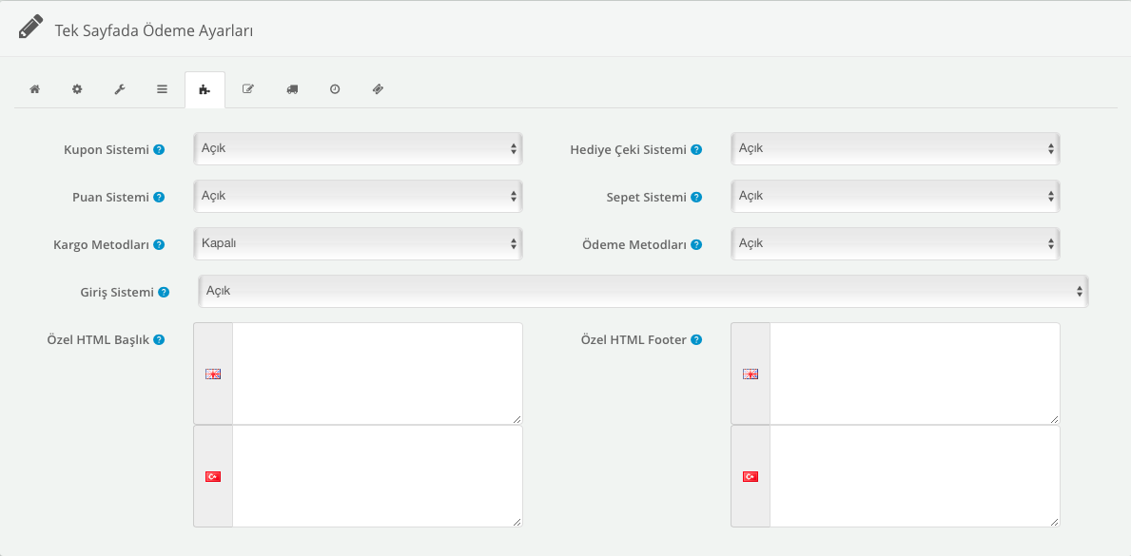Switch to the gear settings tab
The height and width of the screenshot is (556, 1131).
77,89
